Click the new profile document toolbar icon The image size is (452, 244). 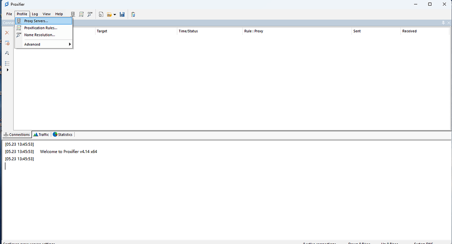[101, 14]
